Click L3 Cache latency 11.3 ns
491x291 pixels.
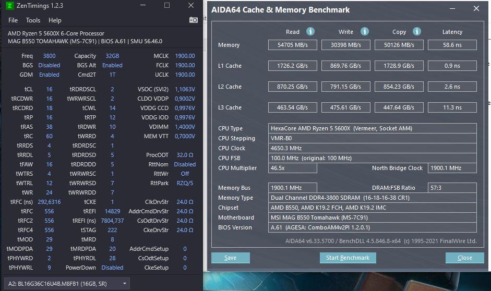452,107
